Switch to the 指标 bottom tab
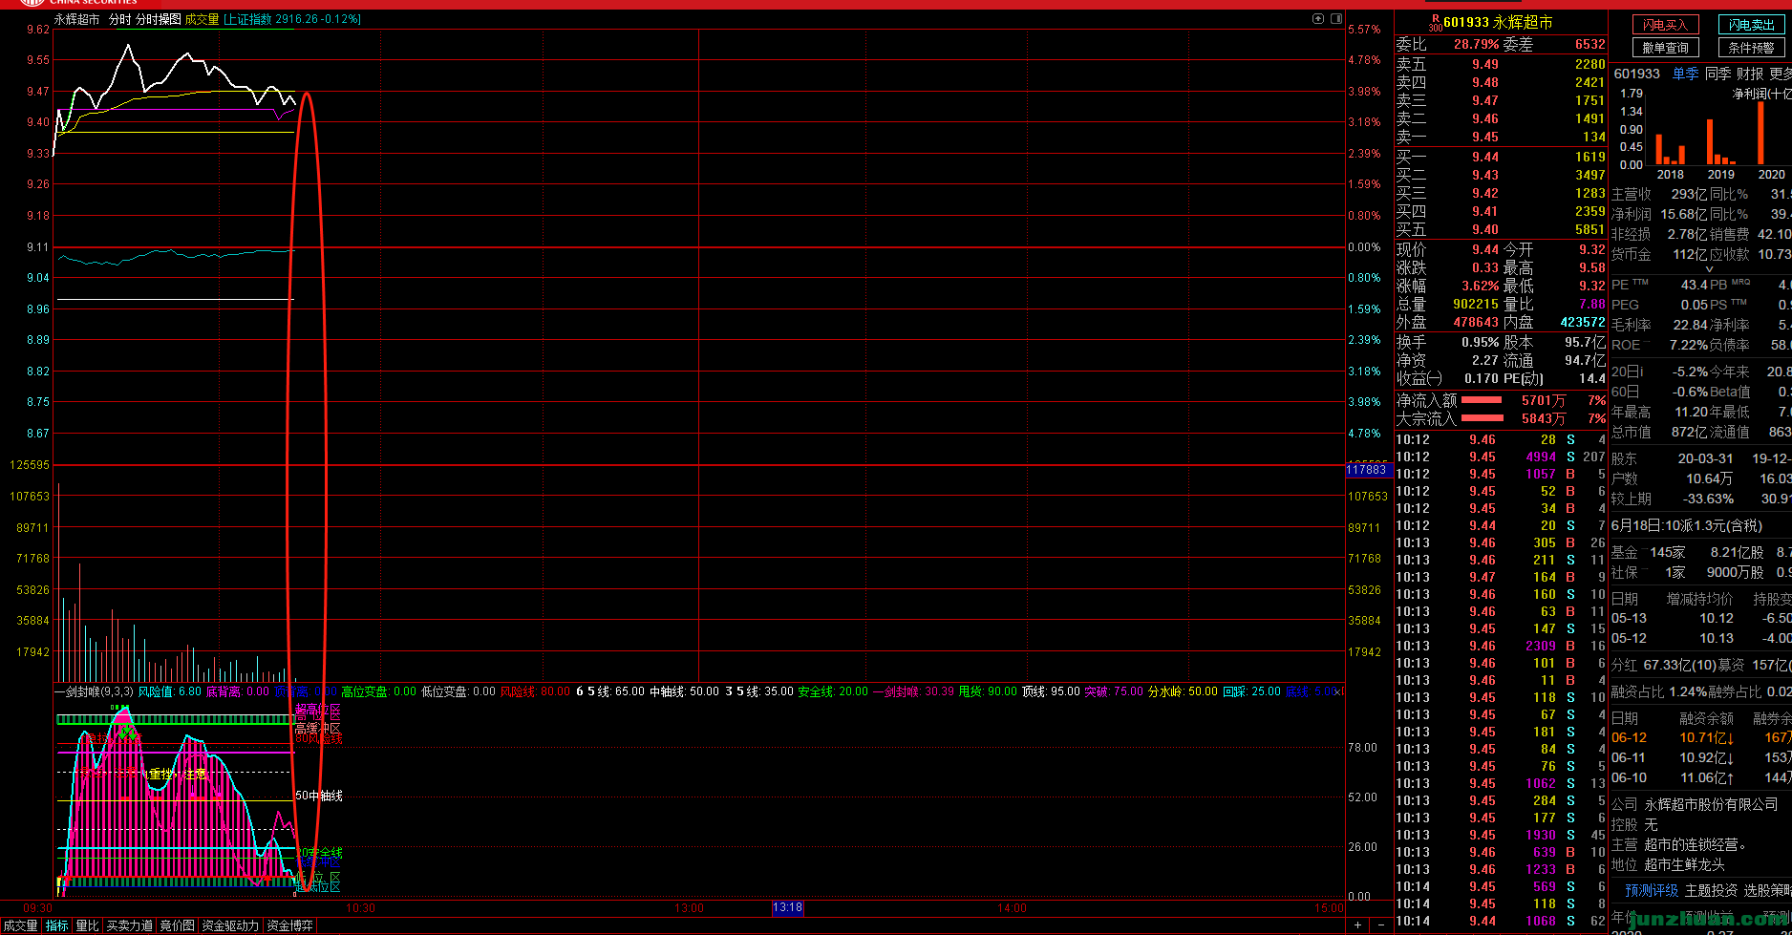 [57, 925]
